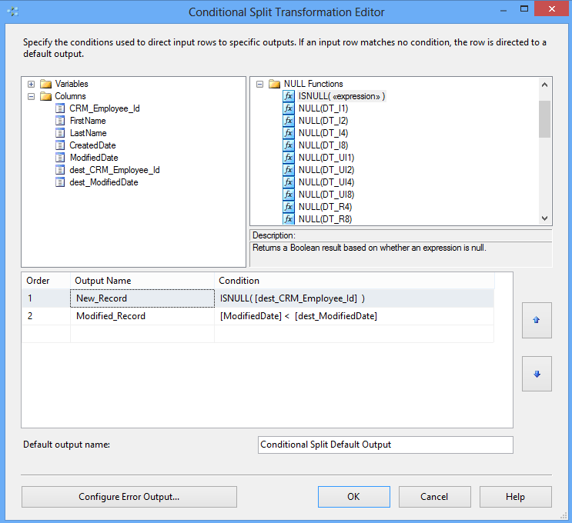This screenshot has width=572, height=523.
Task: Click the fx icon beside NULL(DT_I1)
Action: coord(289,108)
